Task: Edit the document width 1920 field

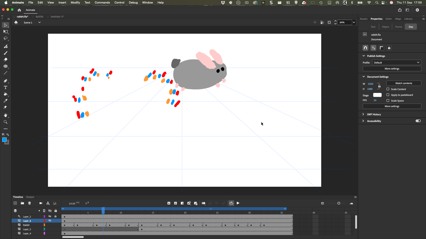Action: click(x=371, y=84)
